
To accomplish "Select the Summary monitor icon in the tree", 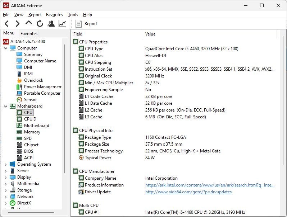I will [x=19, y=55].
